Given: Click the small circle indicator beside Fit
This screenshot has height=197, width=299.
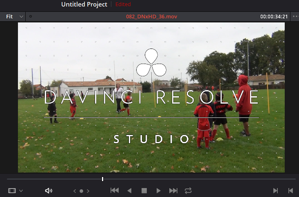Looking at the screenshot, I should 31,16.
